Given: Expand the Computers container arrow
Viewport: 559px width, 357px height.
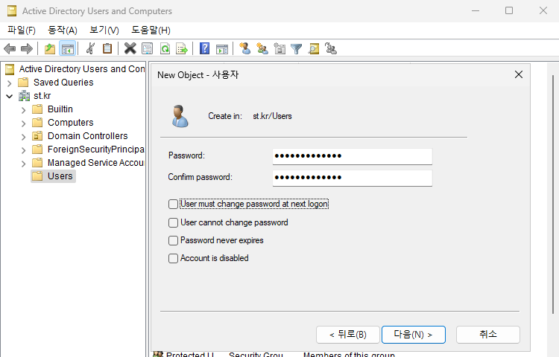Looking at the screenshot, I should click(24, 123).
